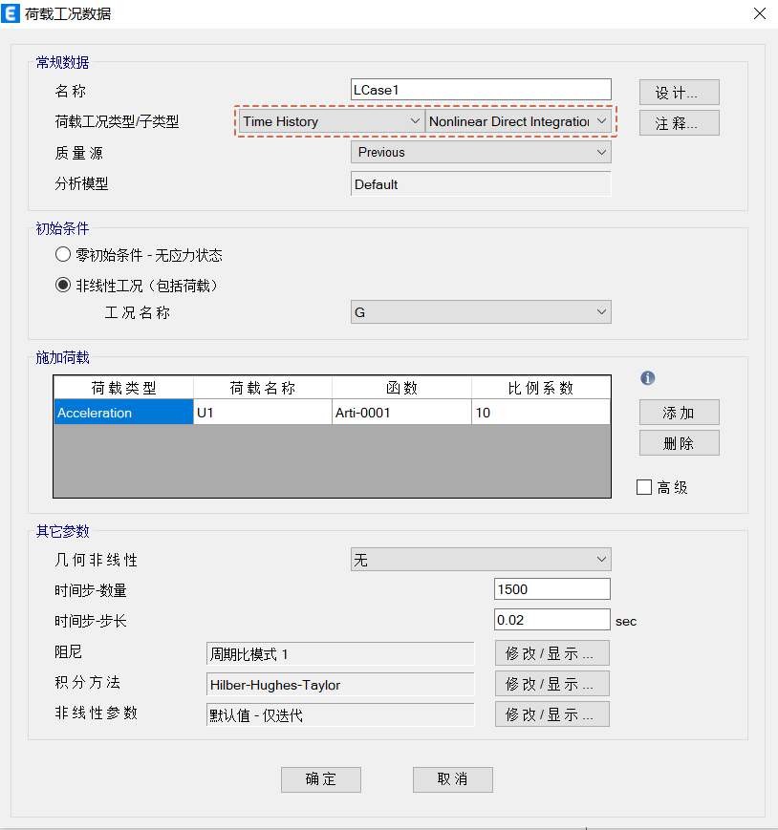The width and height of the screenshot is (778, 830).
Task: Click inside the 名称 field containing LCase1
Action: [481, 89]
